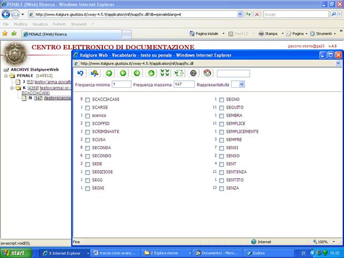The image size is (344, 258).
Task: Check the SENTENZA checkbox
Action: [222, 172]
